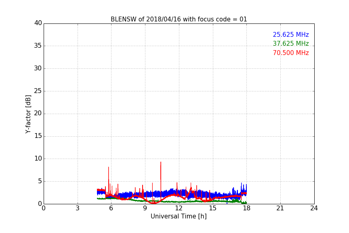Click the x-axis tick label '12'
Image resolution: width=349 pixels, height=233 pixels.
pyautogui.click(x=179, y=208)
